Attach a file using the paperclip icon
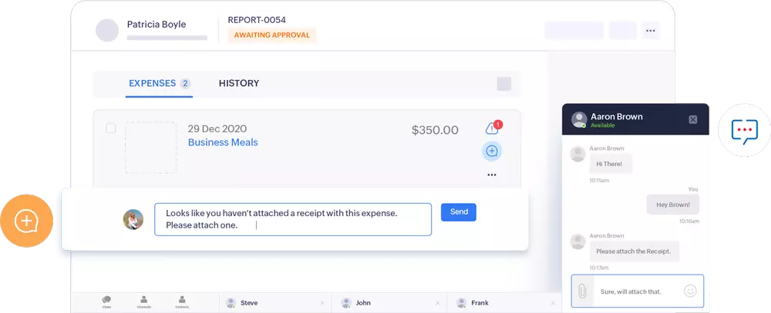The height and width of the screenshot is (313, 771). point(583,291)
